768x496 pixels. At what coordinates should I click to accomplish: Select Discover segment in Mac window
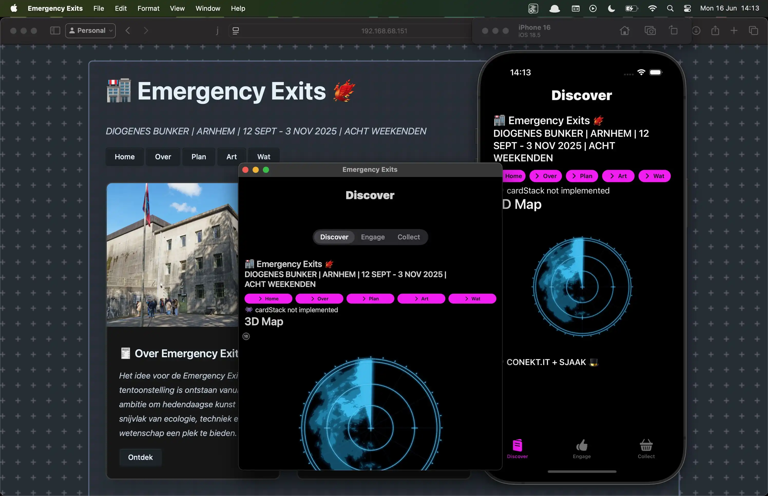point(334,237)
